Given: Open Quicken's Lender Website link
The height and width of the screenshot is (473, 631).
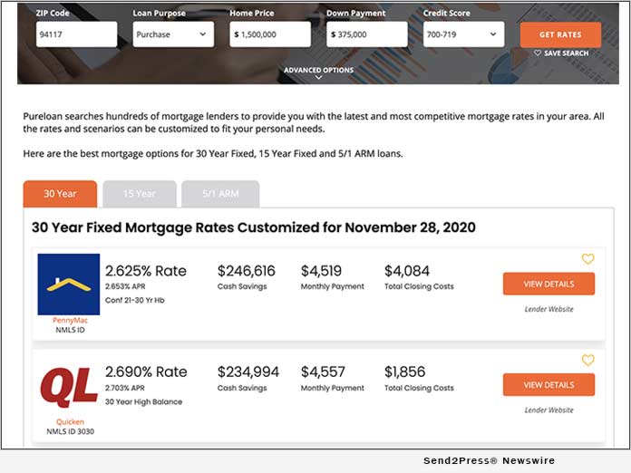Looking at the screenshot, I should (x=548, y=410).
